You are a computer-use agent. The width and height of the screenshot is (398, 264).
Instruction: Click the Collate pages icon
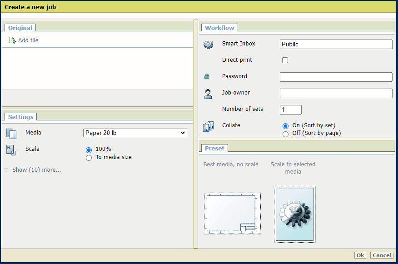point(208,127)
